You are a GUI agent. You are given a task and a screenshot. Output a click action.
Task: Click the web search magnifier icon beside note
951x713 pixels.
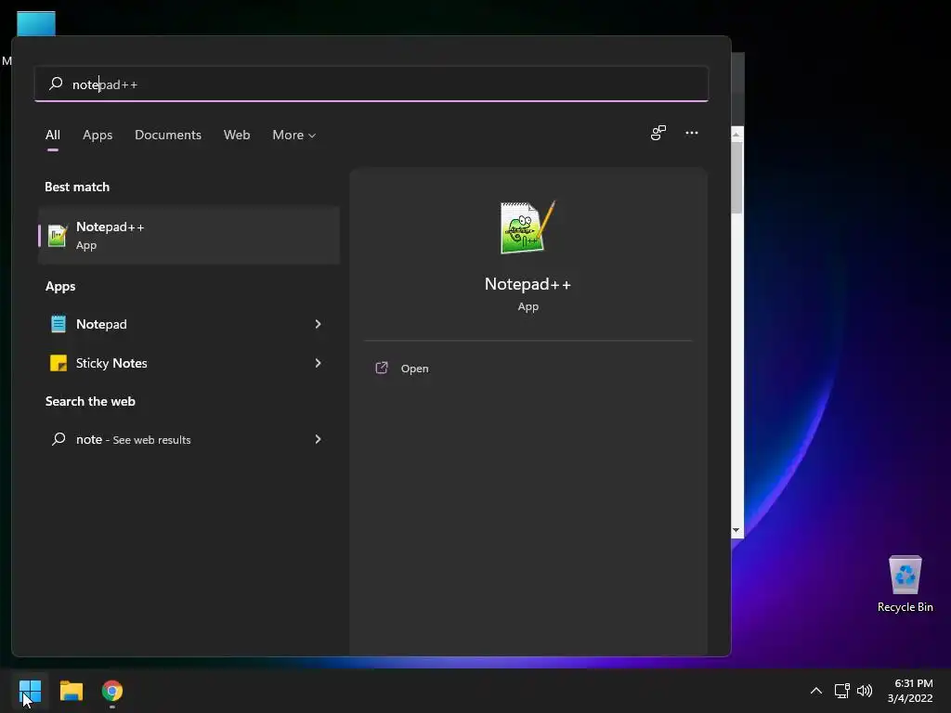pos(59,439)
